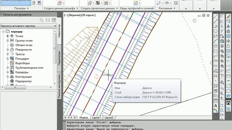Select the Точки tree item
This screenshot has height=130, width=232.
[x=19, y=36]
